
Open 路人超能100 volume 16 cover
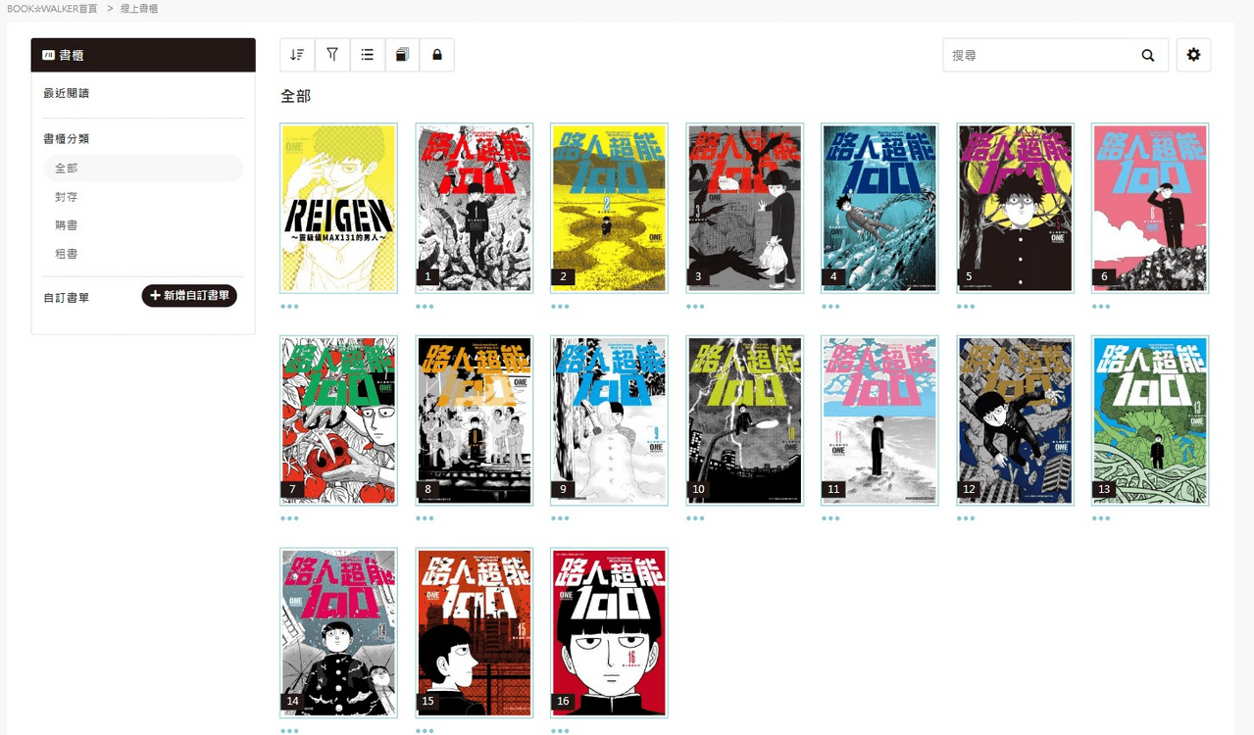point(610,633)
